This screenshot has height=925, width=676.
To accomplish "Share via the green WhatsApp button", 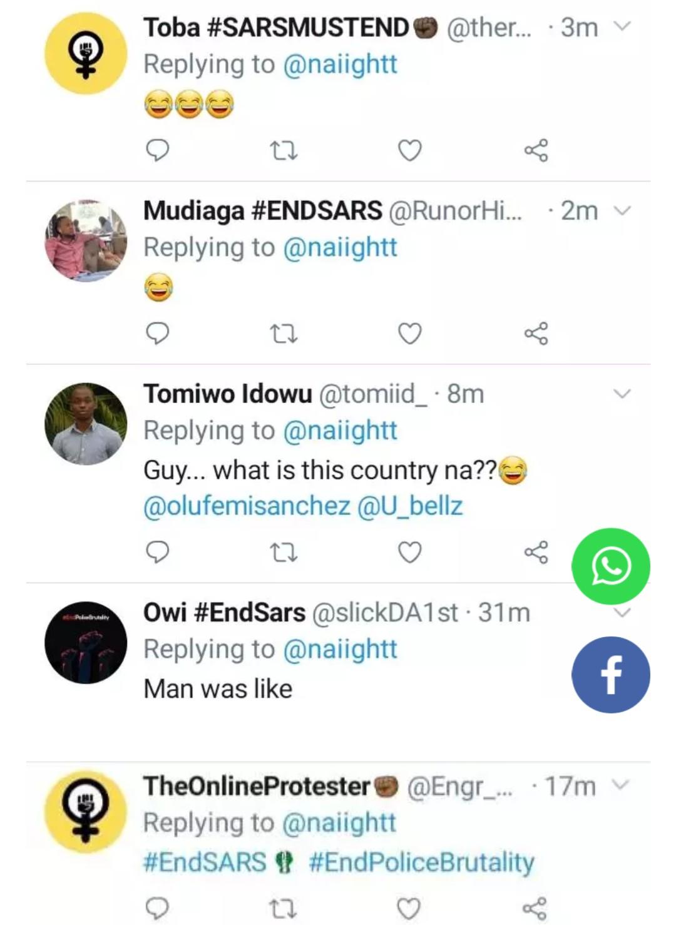I will (610, 566).
